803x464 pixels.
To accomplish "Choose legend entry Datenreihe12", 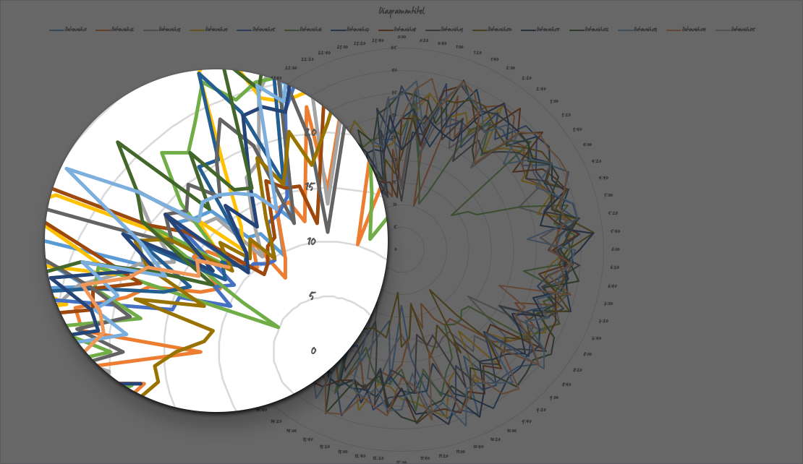I will pos(590,30).
